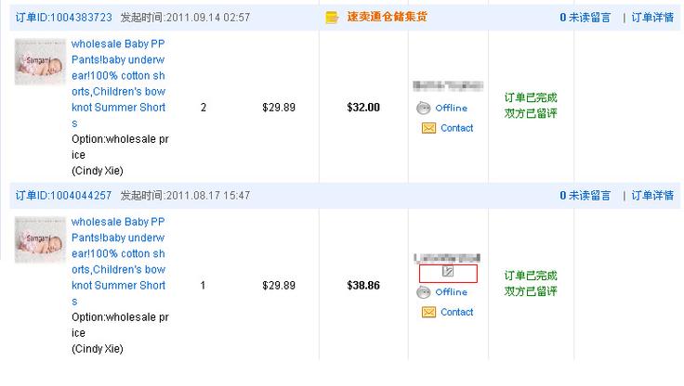Screen dimensions: 684x386
Task: Click Contact link for the first buyer
Action: click(x=456, y=128)
